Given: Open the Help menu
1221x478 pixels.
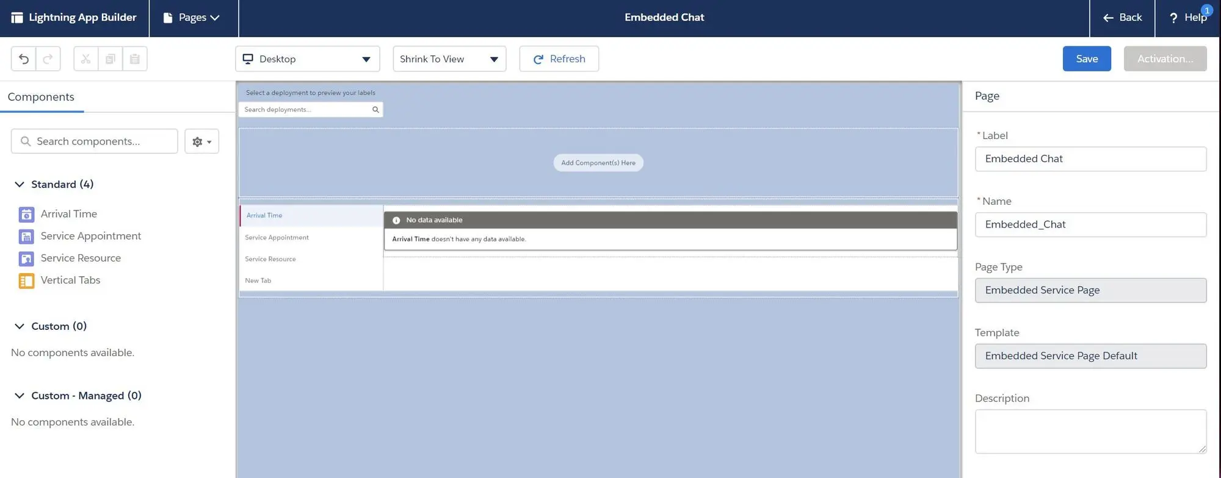Looking at the screenshot, I should tap(1188, 18).
